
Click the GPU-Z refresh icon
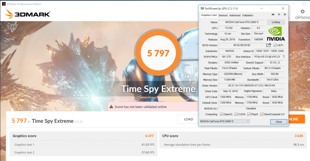pyautogui.click(x=279, y=14)
